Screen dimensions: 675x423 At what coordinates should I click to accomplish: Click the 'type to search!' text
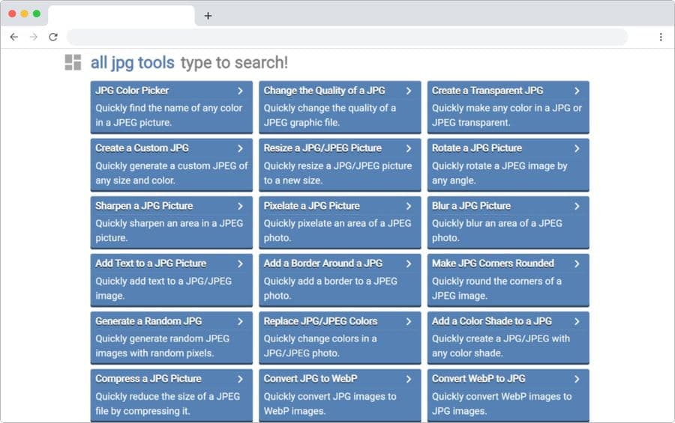234,63
